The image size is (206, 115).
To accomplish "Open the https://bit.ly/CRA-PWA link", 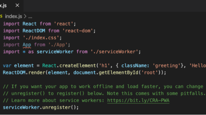I will click(138, 100).
